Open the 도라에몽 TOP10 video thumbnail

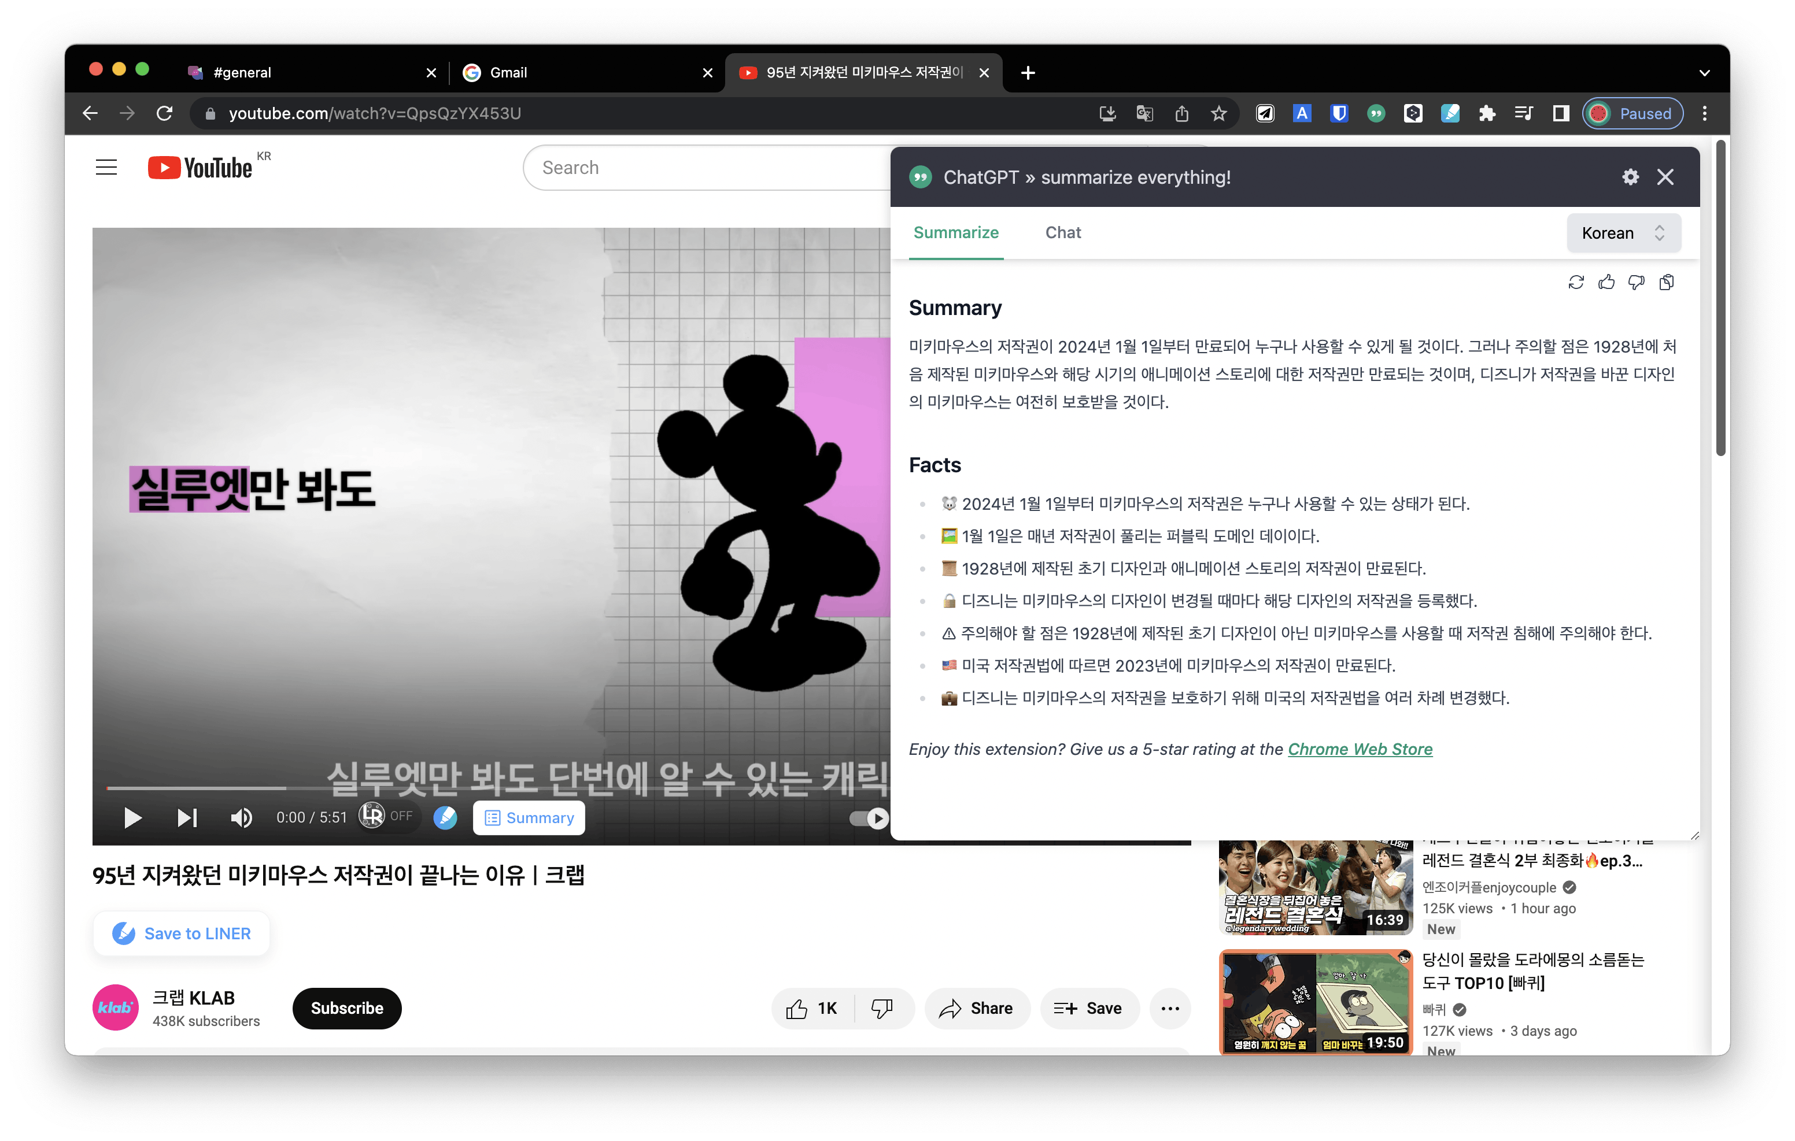coord(1316,1002)
